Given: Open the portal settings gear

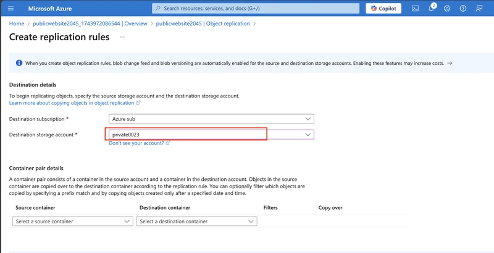Looking at the screenshot, I should (x=447, y=9).
